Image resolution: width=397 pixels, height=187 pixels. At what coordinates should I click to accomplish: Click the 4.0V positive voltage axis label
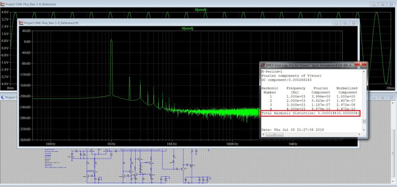tap(5, 12)
